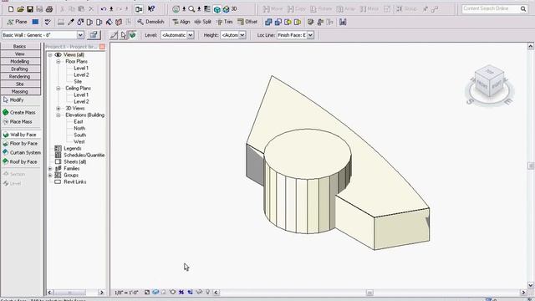Screen dimensions: 535x301
Task: Select the zoom magnifier tool
Action: 191,9
